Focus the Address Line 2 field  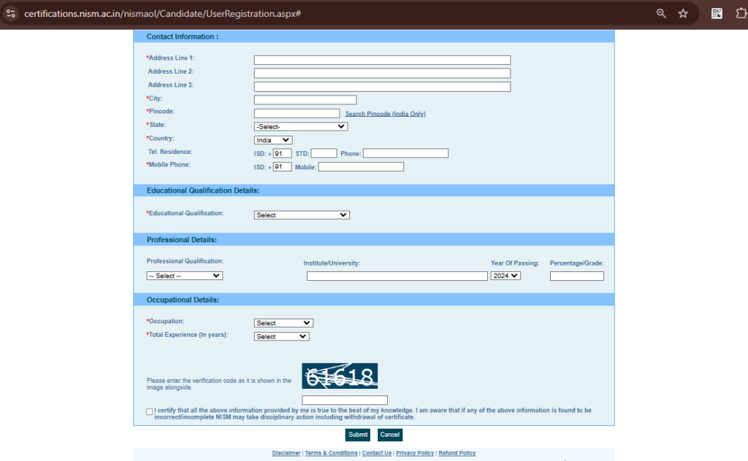[x=382, y=74]
